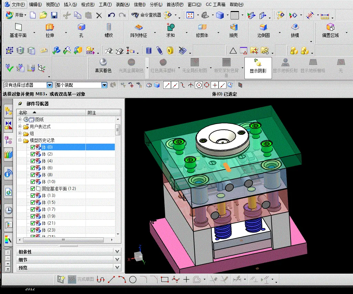Image resolution: width=353 pixels, height=294 pixels.
Task: Expand the 组 tree node
Action: pos(20,133)
